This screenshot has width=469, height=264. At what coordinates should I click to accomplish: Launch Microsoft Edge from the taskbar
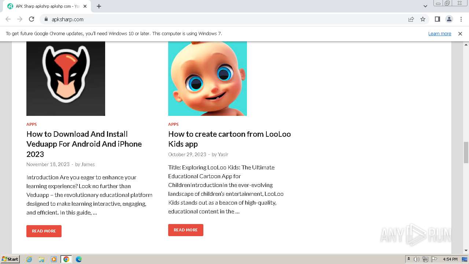[79, 259]
